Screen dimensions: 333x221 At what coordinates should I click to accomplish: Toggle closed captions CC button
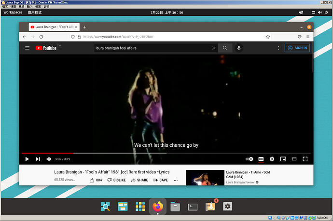261,159
